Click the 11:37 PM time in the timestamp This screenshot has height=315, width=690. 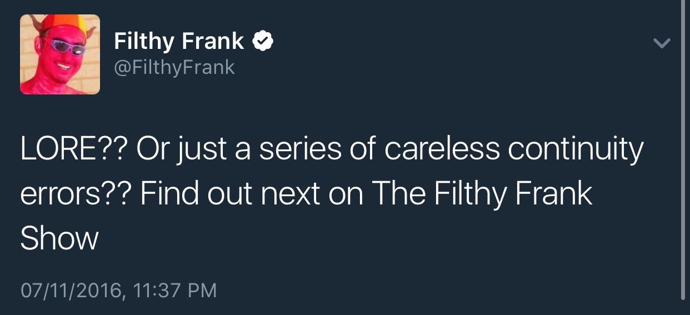pos(175,290)
